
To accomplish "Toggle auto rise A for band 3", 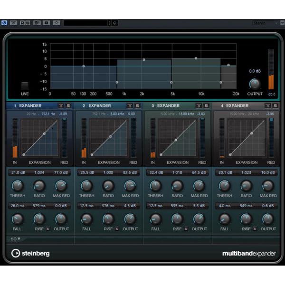I will (186, 229).
